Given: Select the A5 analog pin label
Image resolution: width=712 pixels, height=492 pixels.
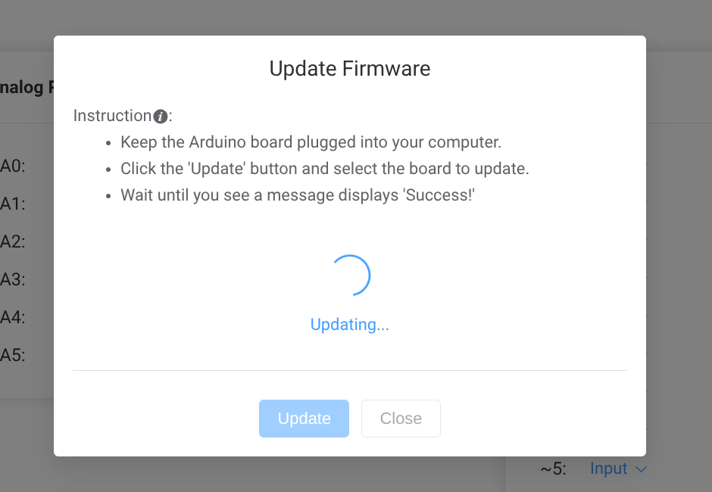Looking at the screenshot, I should 13,355.
